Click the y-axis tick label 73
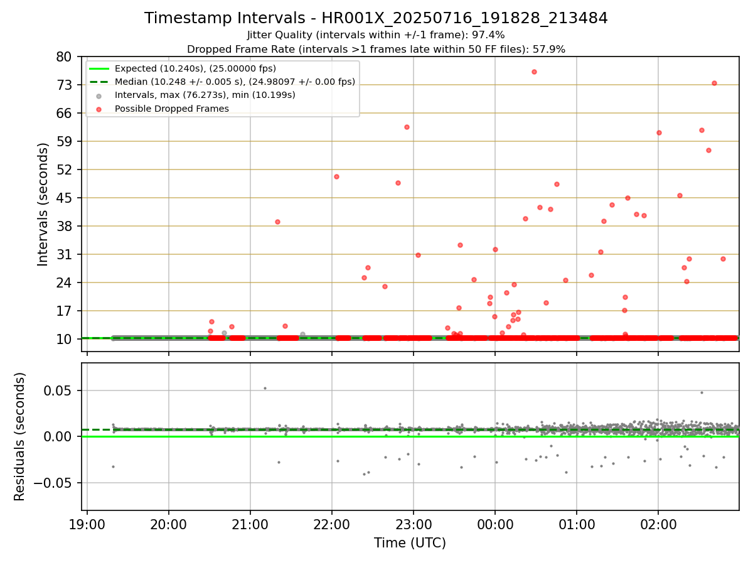The height and width of the screenshot is (565, 753). (65, 85)
